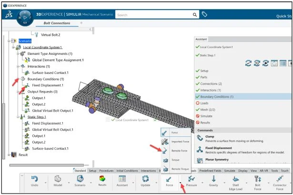Add a new tab with plus
Viewport: 293px width, 195px height.
[81, 23]
